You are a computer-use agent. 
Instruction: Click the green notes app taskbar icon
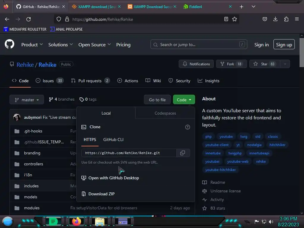53,221
